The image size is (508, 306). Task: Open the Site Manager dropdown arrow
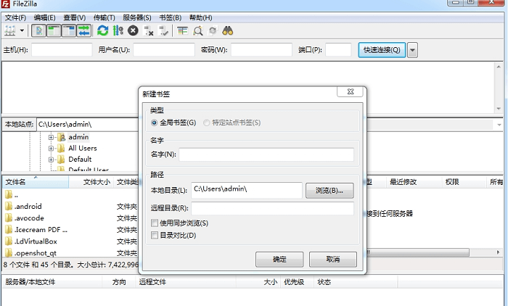pos(22,31)
